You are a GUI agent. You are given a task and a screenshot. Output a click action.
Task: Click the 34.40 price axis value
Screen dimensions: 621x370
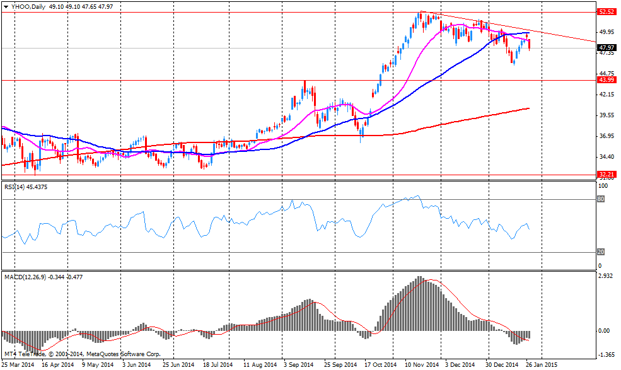coord(606,157)
